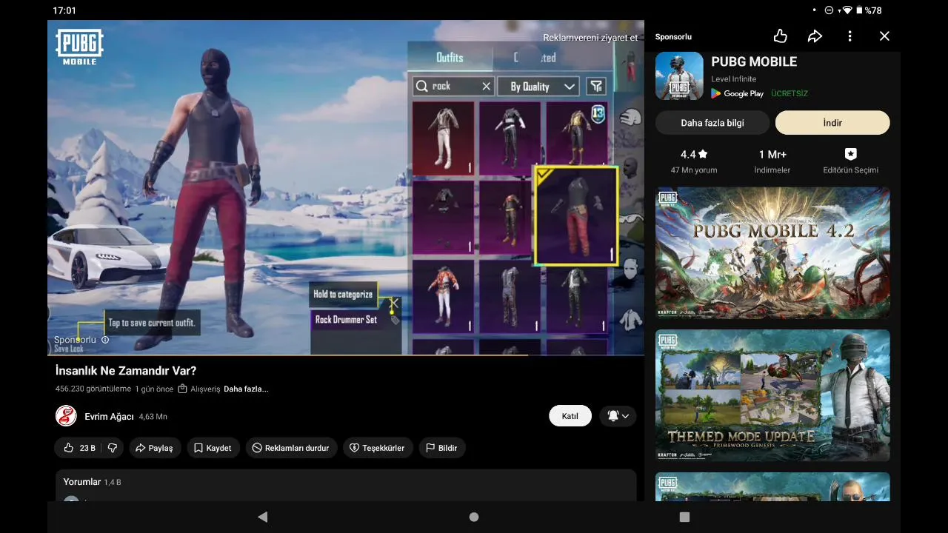Dislike the video
This screenshot has width=948, height=533.
coord(113,448)
